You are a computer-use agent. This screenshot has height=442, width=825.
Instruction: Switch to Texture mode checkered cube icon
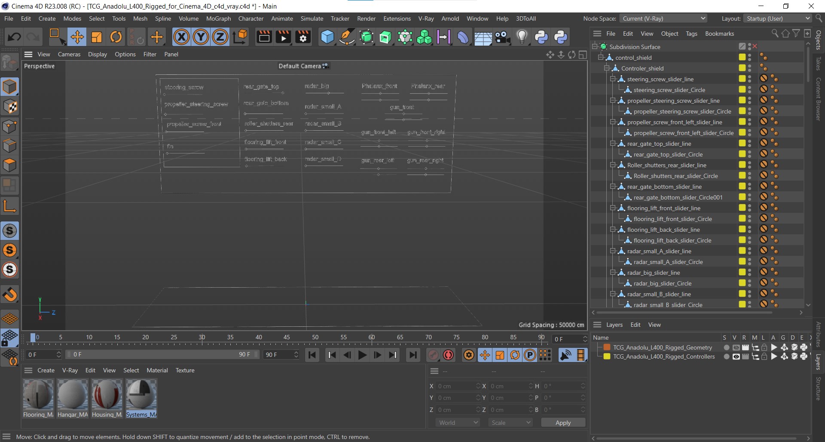[x=9, y=107]
